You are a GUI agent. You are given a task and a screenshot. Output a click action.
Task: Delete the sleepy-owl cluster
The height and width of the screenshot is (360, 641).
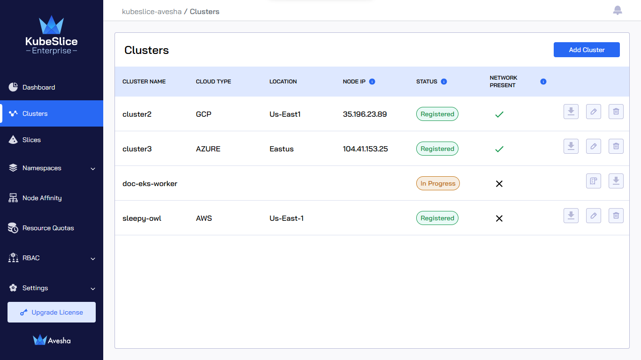click(x=616, y=216)
